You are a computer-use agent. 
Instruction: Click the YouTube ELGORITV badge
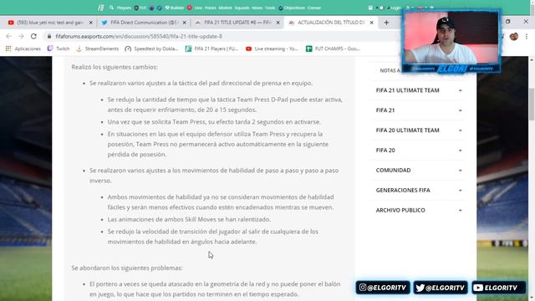click(x=498, y=288)
